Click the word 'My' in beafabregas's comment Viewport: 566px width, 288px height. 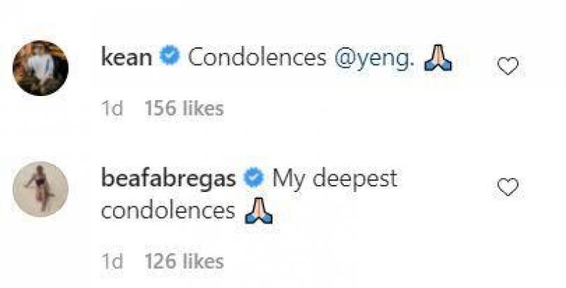coord(289,179)
